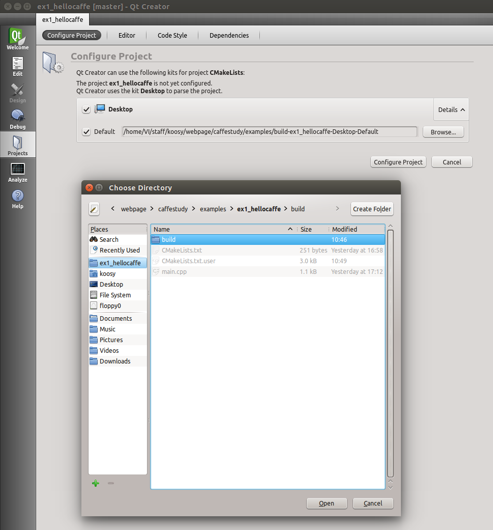Select the build folder icon in file list
Screen dimensions: 493x530
tap(156, 240)
